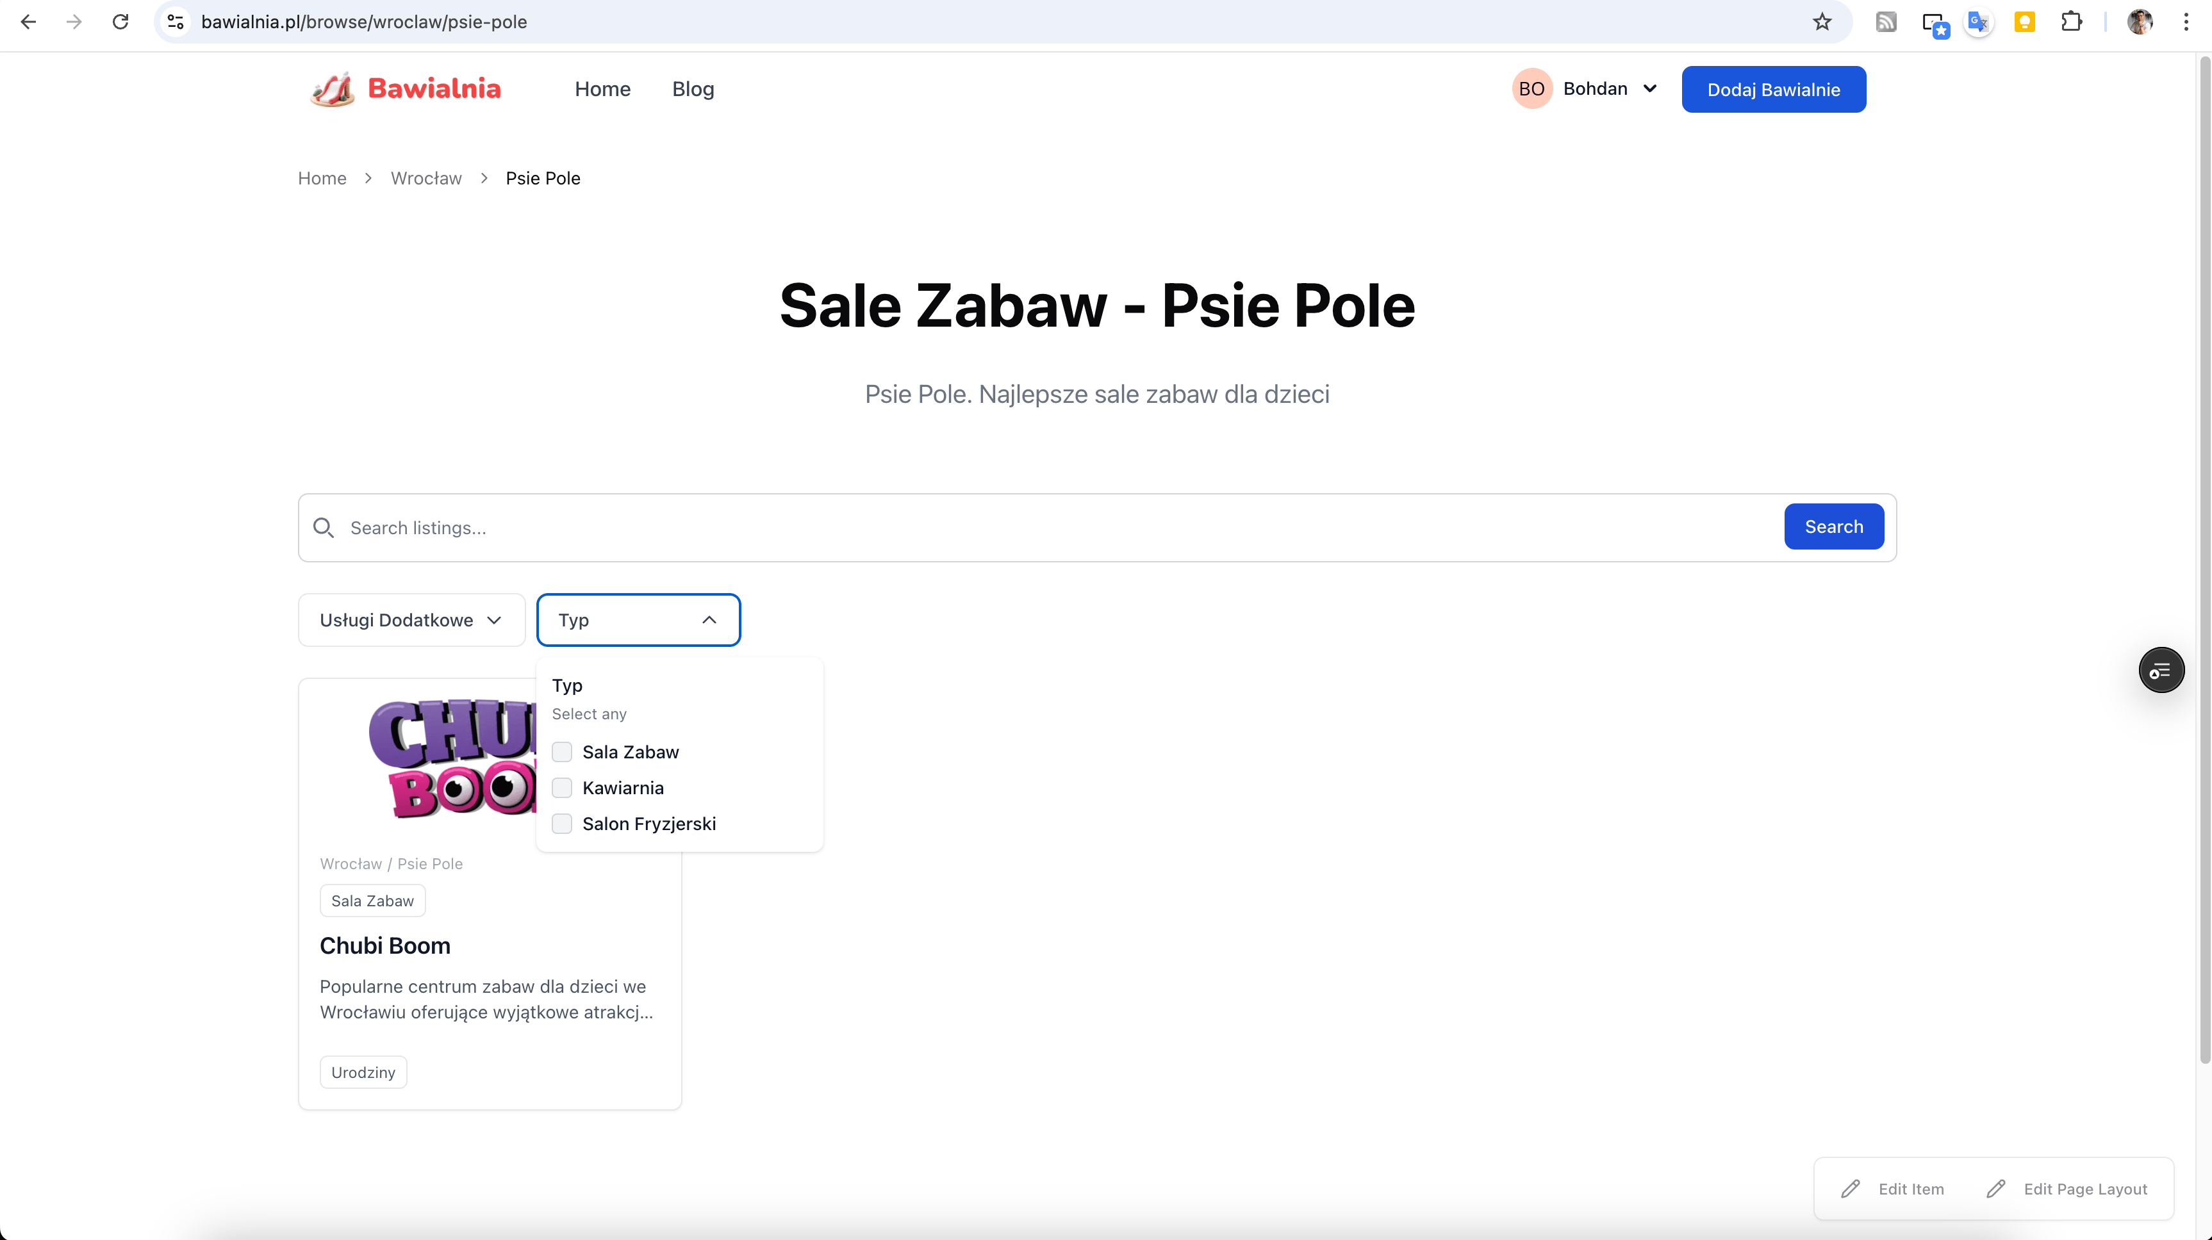Screen dimensions: 2212x1240
Task: Go to Home in the navigation bar
Action: (602, 89)
